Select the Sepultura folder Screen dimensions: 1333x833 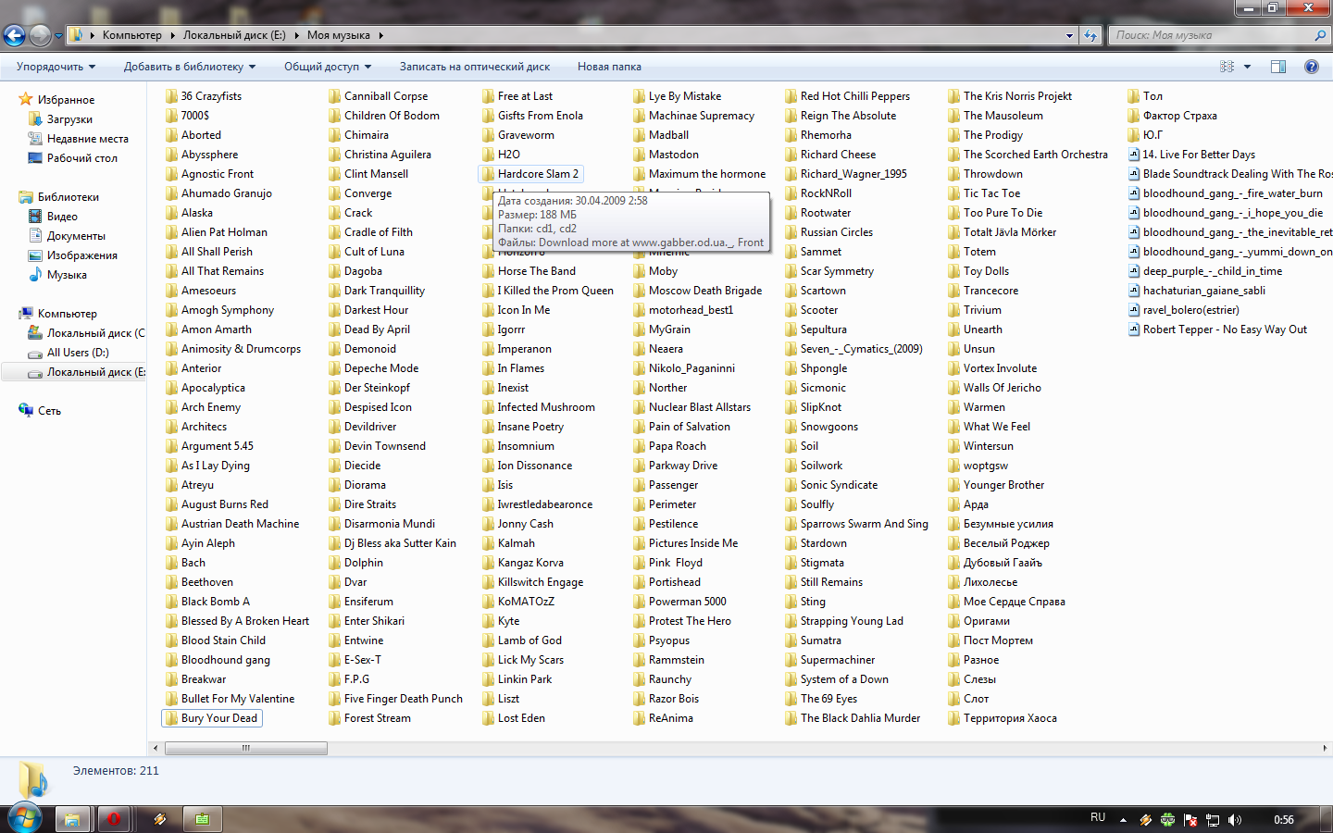pos(816,329)
